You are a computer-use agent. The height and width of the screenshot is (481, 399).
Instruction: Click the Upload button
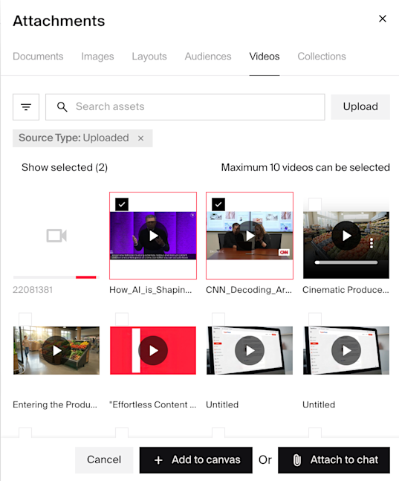(360, 107)
